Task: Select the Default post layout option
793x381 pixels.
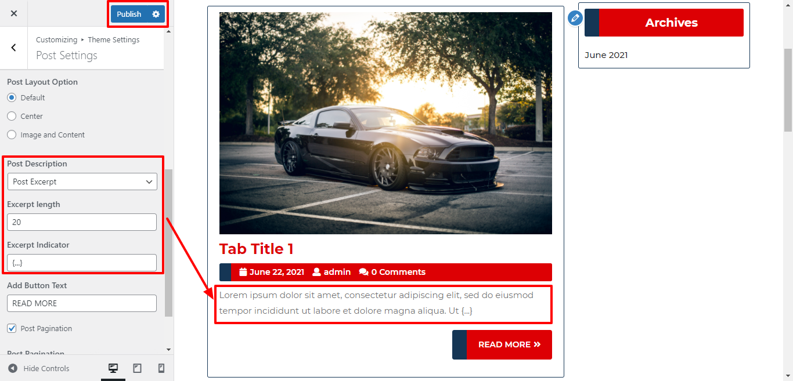Action: pyautogui.click(x=12, y=97)
